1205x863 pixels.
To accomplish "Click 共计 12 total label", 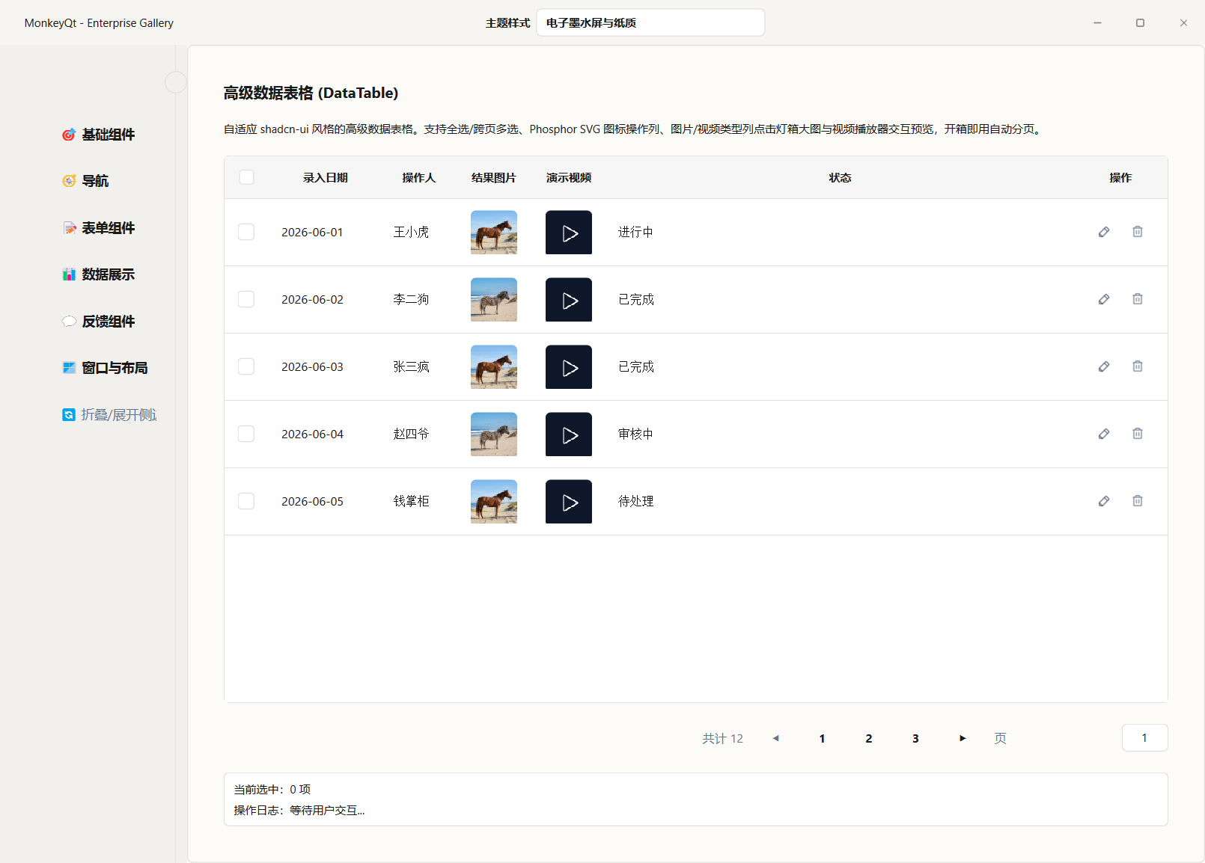I will 722,738.
